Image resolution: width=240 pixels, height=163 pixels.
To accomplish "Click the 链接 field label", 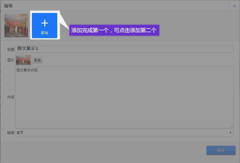I will click(11, 133).
